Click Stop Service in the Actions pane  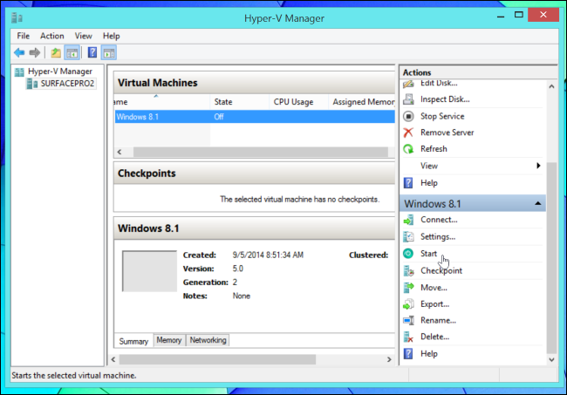[441, 116]
